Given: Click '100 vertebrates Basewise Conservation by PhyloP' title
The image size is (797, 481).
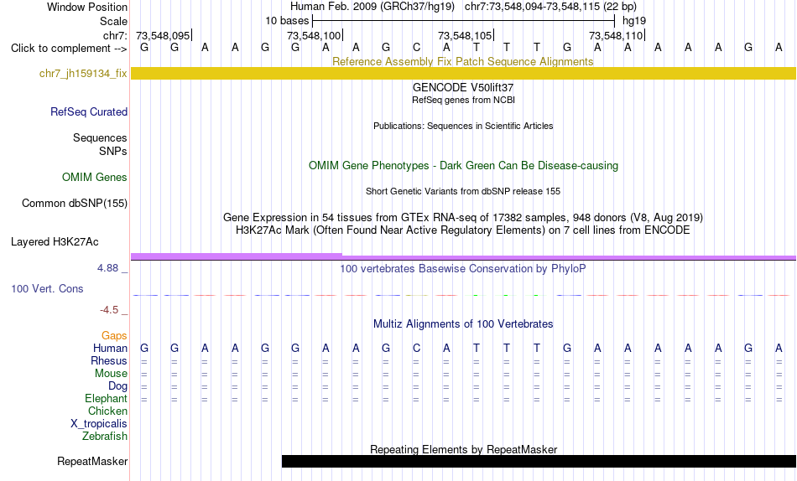Looking at the screenshot, I should 463,269.
